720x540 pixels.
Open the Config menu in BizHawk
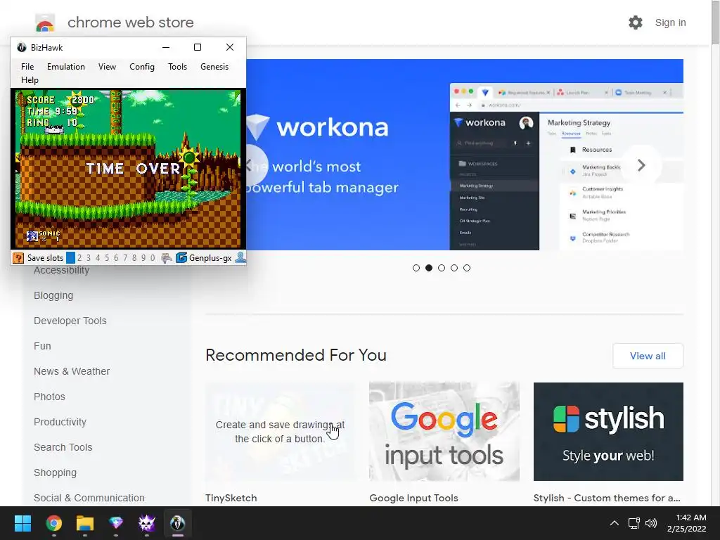(x=142, y=67)
